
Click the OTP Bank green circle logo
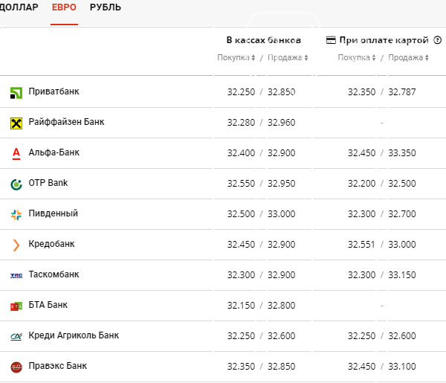16,184
